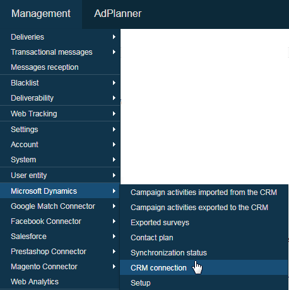289x290 pixels.
Task: Open the Management menu tab
Action: pyautogui.click(x=41, y=14)
